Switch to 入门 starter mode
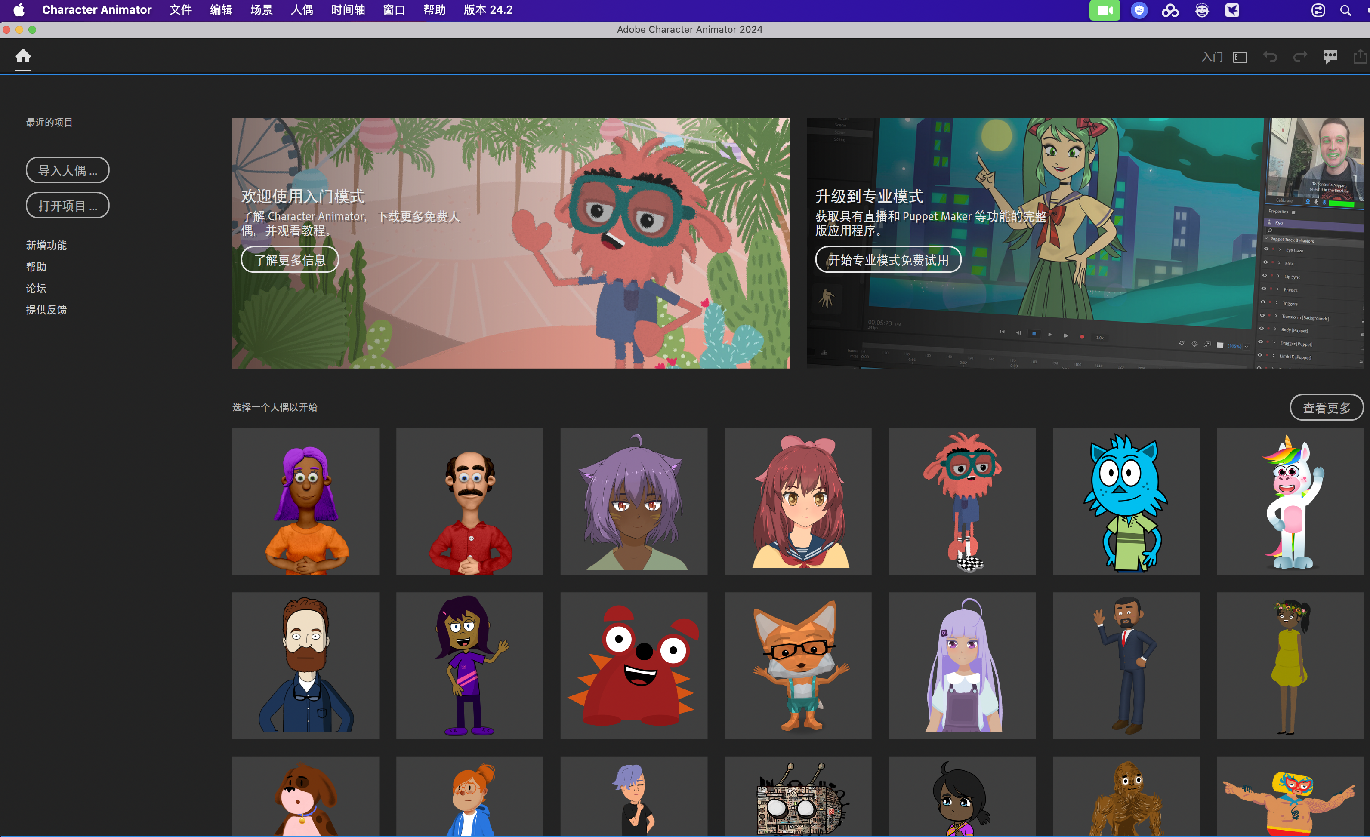 (x=1212, y=57)
